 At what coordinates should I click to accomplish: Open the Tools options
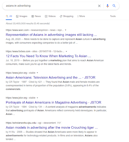pyautogui.click(x=113, y=16)
